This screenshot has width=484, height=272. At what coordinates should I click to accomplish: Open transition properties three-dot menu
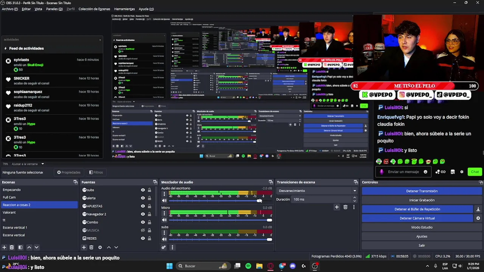[354, 207]
